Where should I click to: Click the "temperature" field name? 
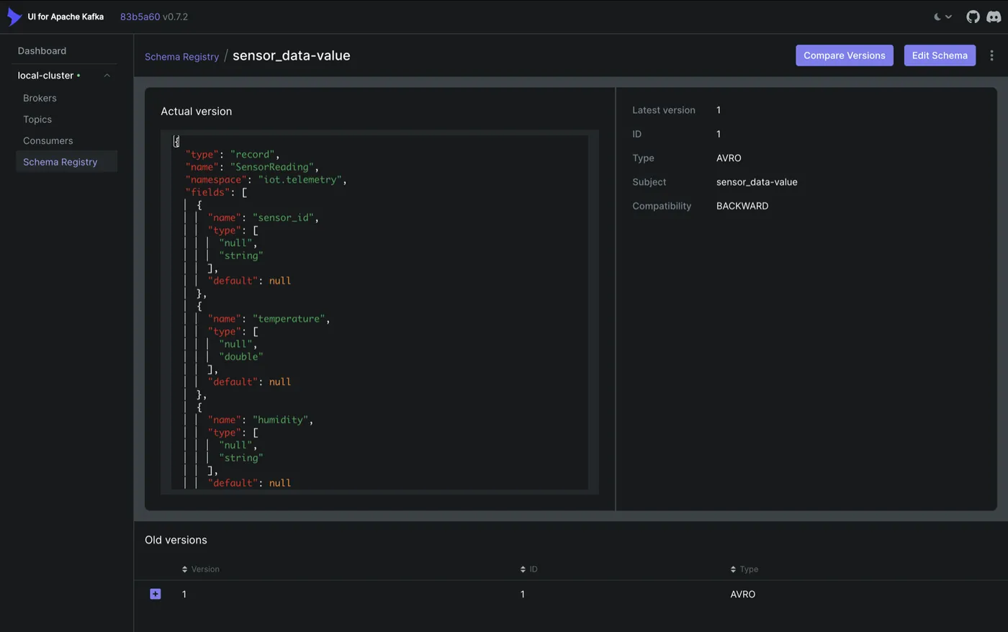click(289, 319)
